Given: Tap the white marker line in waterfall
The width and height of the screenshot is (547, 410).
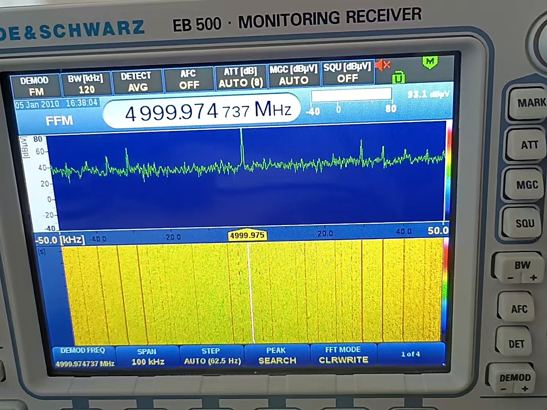Looking at the screenshot, I should tap(251, 293).
